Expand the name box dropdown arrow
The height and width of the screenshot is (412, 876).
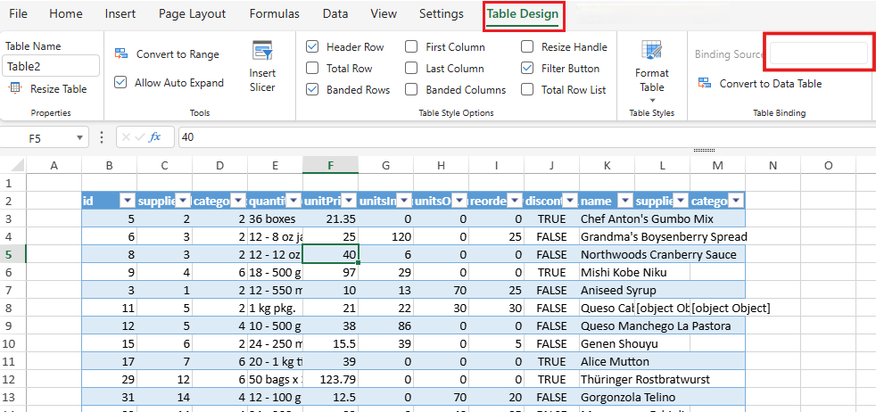[x=79, y=137]
